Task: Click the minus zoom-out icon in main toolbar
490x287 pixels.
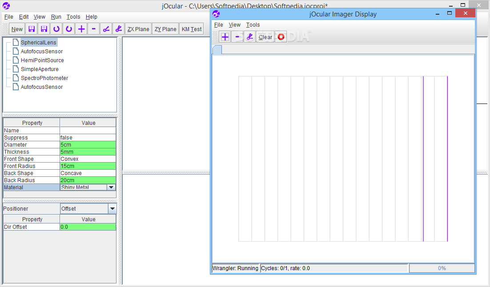Action: coord(94,29)
